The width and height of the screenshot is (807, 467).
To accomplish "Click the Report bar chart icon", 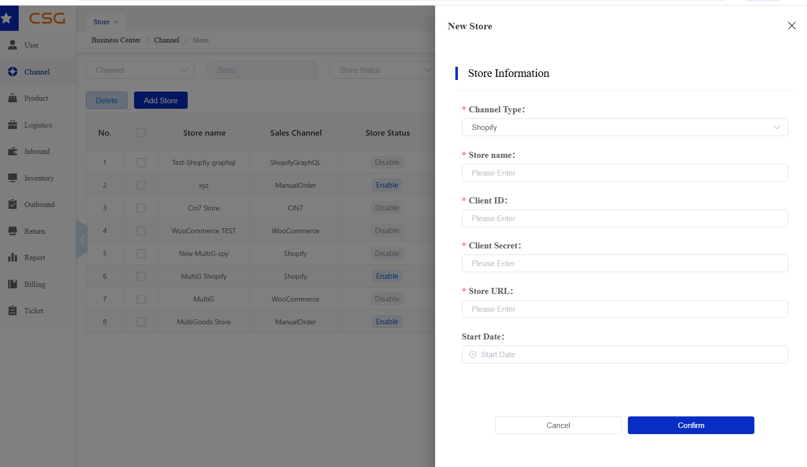I will coord(13,258).
